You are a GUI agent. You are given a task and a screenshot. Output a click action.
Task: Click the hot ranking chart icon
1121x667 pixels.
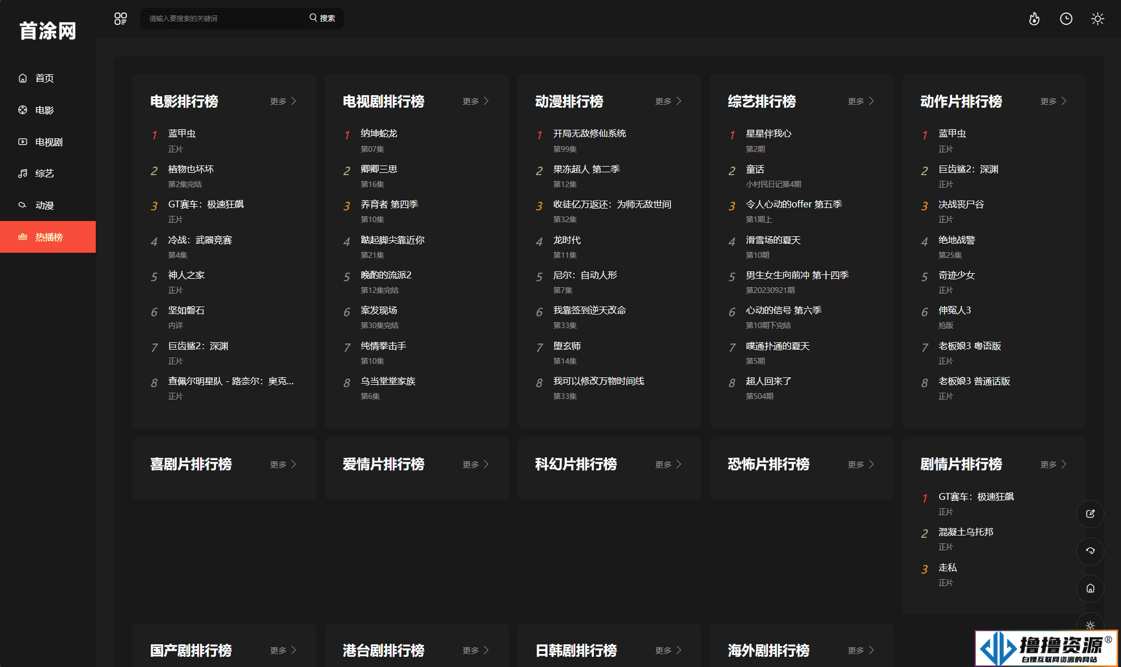pos(23,237)
